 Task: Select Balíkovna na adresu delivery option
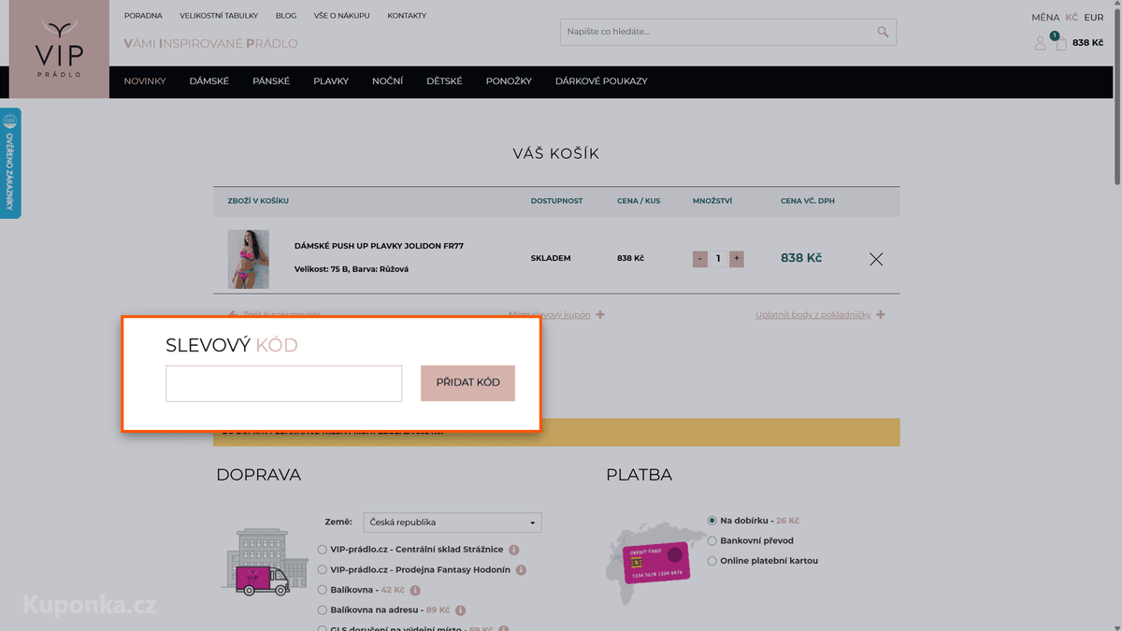pyautogui.click(x=323, y=610)
